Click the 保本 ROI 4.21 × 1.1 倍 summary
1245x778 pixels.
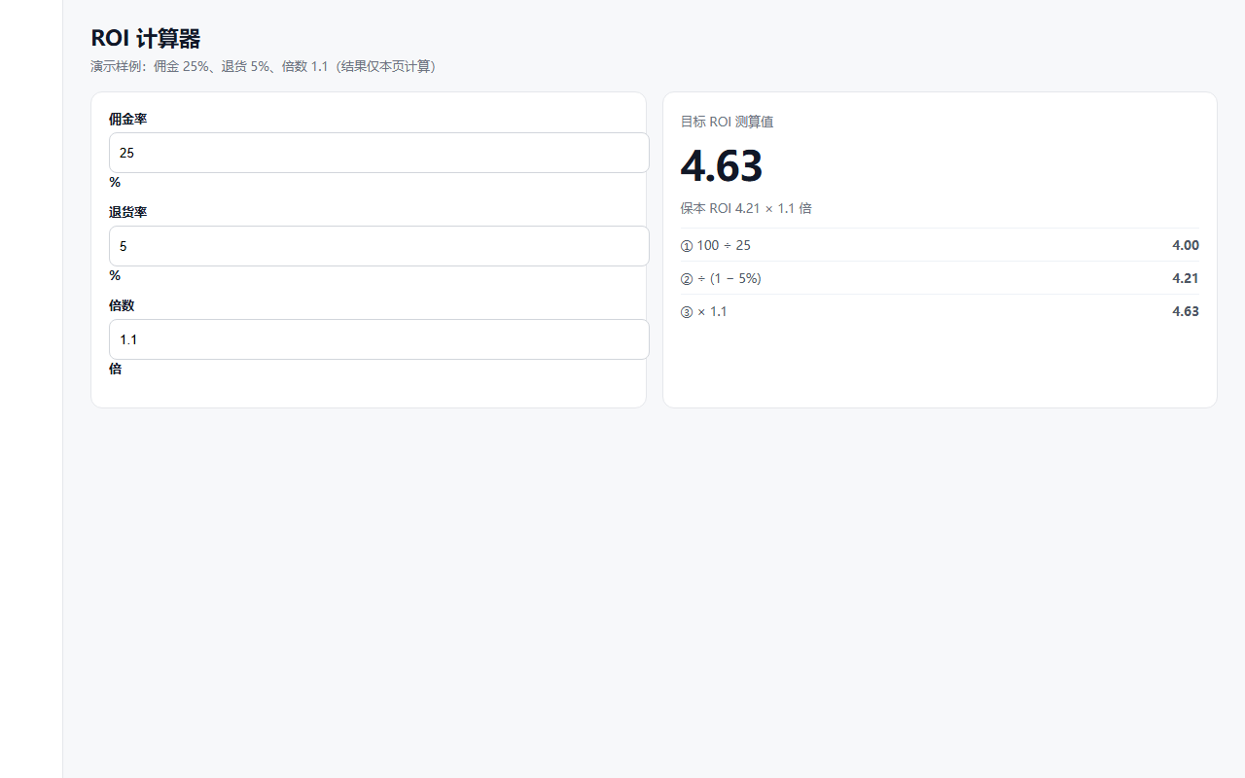pos(746,208)
